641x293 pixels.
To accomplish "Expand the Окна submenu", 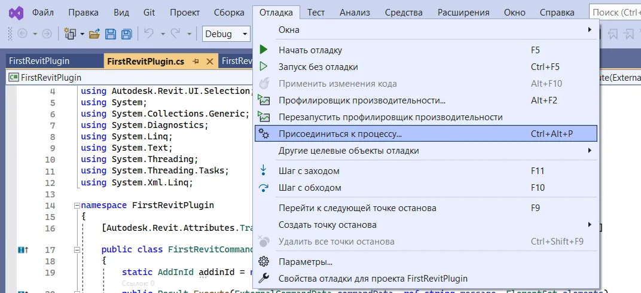I will click(427, 30).
